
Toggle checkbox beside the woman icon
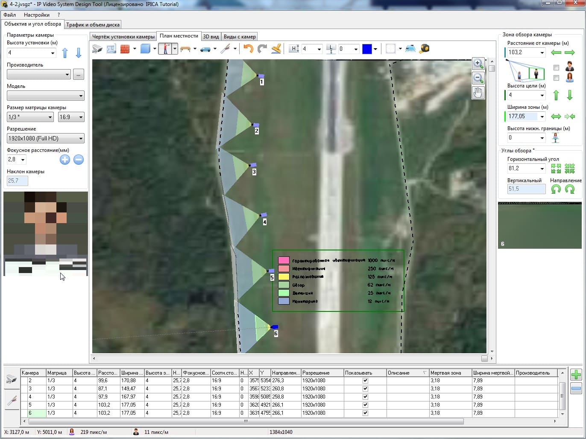556,78
